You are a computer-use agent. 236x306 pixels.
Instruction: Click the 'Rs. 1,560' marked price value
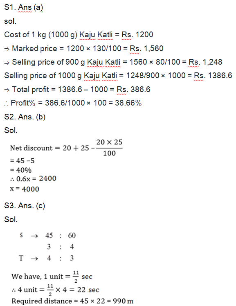(x=146, y=48)
